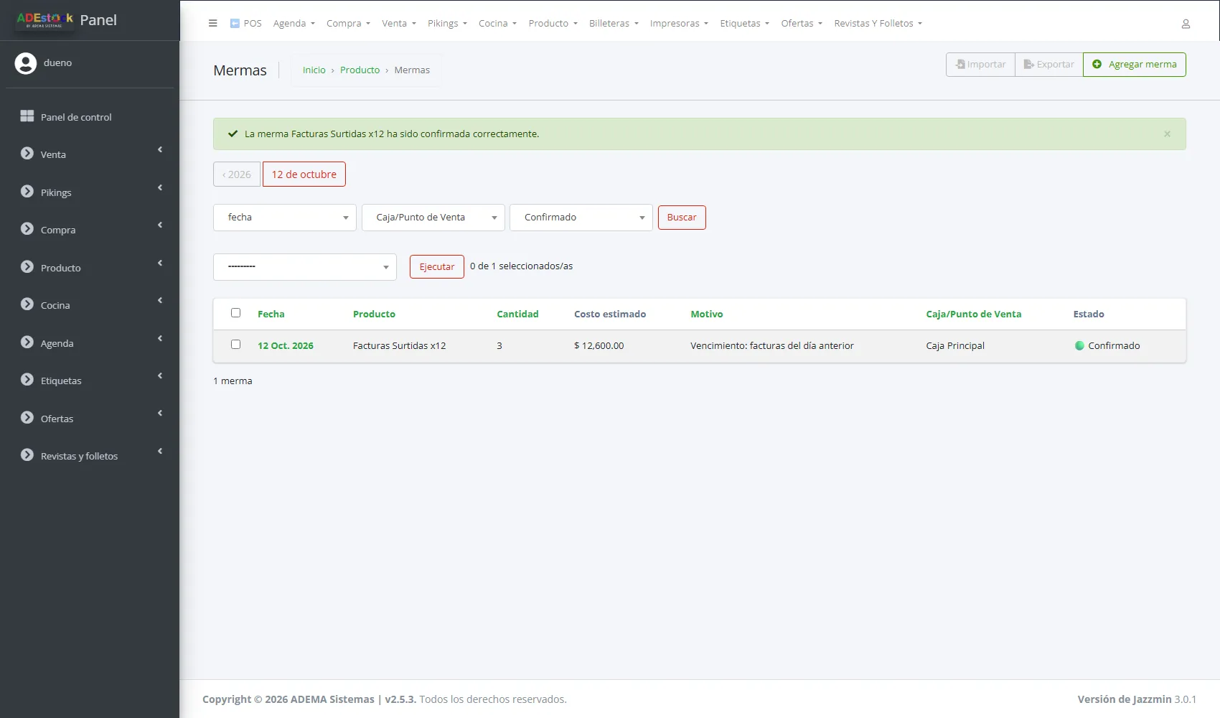Select the Facturas Surtidas x12 row checkbox

click(235, 345)
